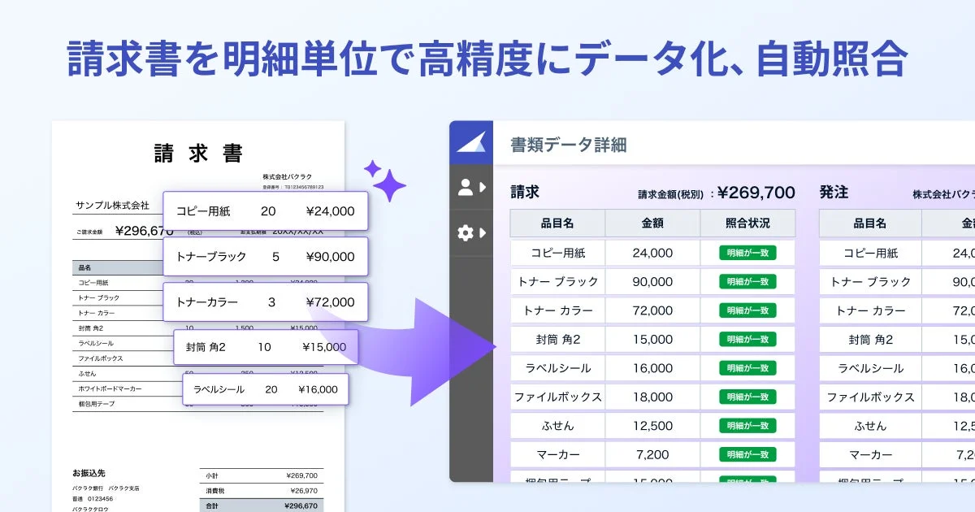
Task: Click 株式会社バクラク issuer name on the invoice
Action: click(287, 176)
